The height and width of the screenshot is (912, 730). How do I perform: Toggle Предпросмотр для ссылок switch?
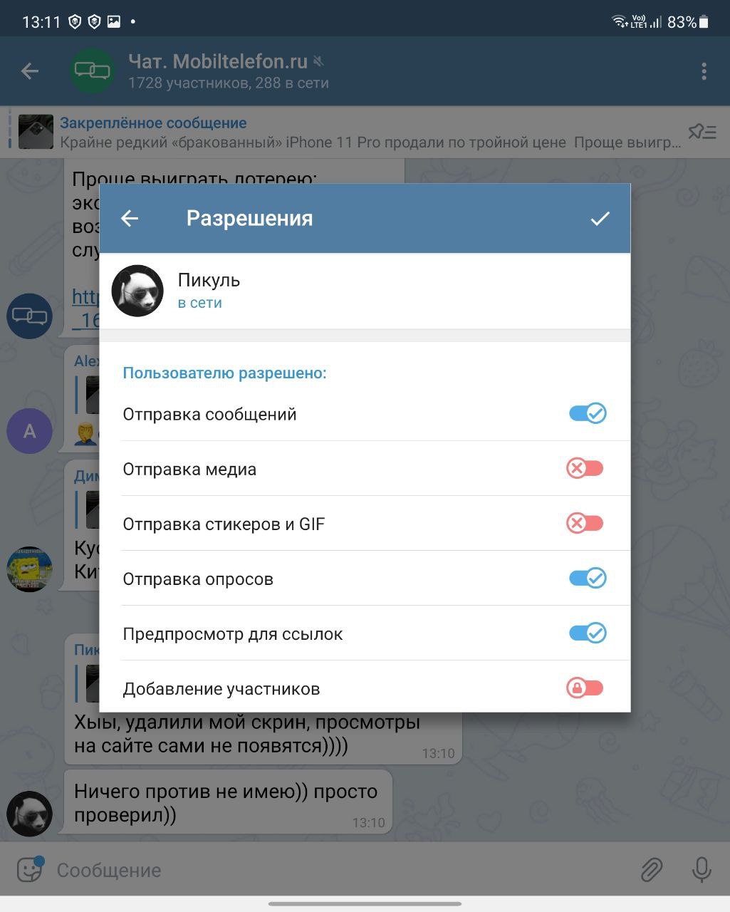tap(588, 633)
